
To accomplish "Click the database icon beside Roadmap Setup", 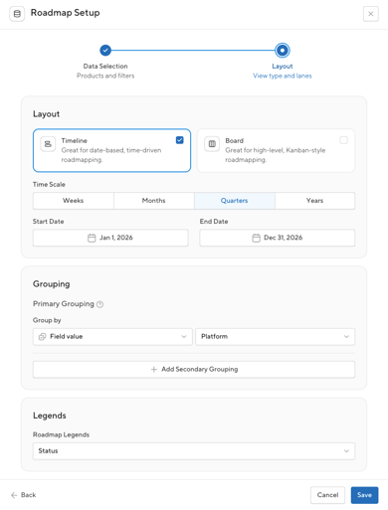I will pyautogui.click(x=17, y=14).
